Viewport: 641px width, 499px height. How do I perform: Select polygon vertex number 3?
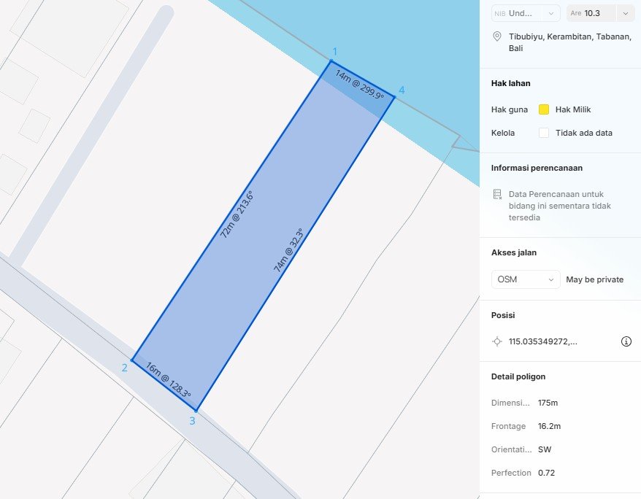196,410
